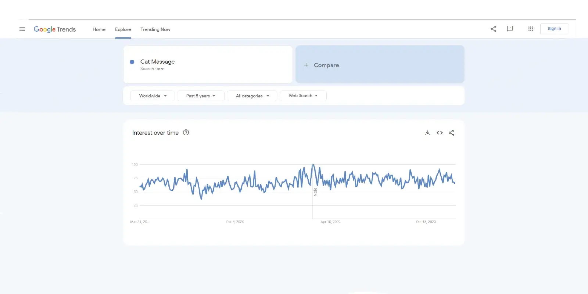Click the Interest over time help icon

point(186,133)
